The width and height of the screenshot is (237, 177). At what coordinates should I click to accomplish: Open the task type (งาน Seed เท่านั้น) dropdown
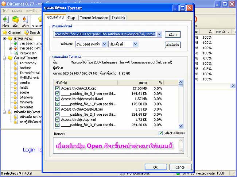click(x=104, y=44)
